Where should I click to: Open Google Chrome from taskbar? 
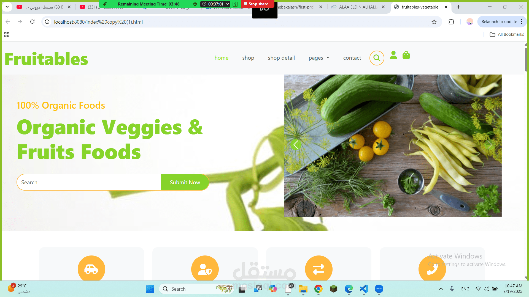point(318,289)
